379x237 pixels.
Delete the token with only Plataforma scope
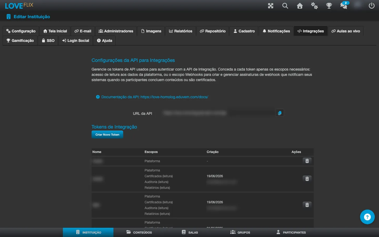pos(307,161)
